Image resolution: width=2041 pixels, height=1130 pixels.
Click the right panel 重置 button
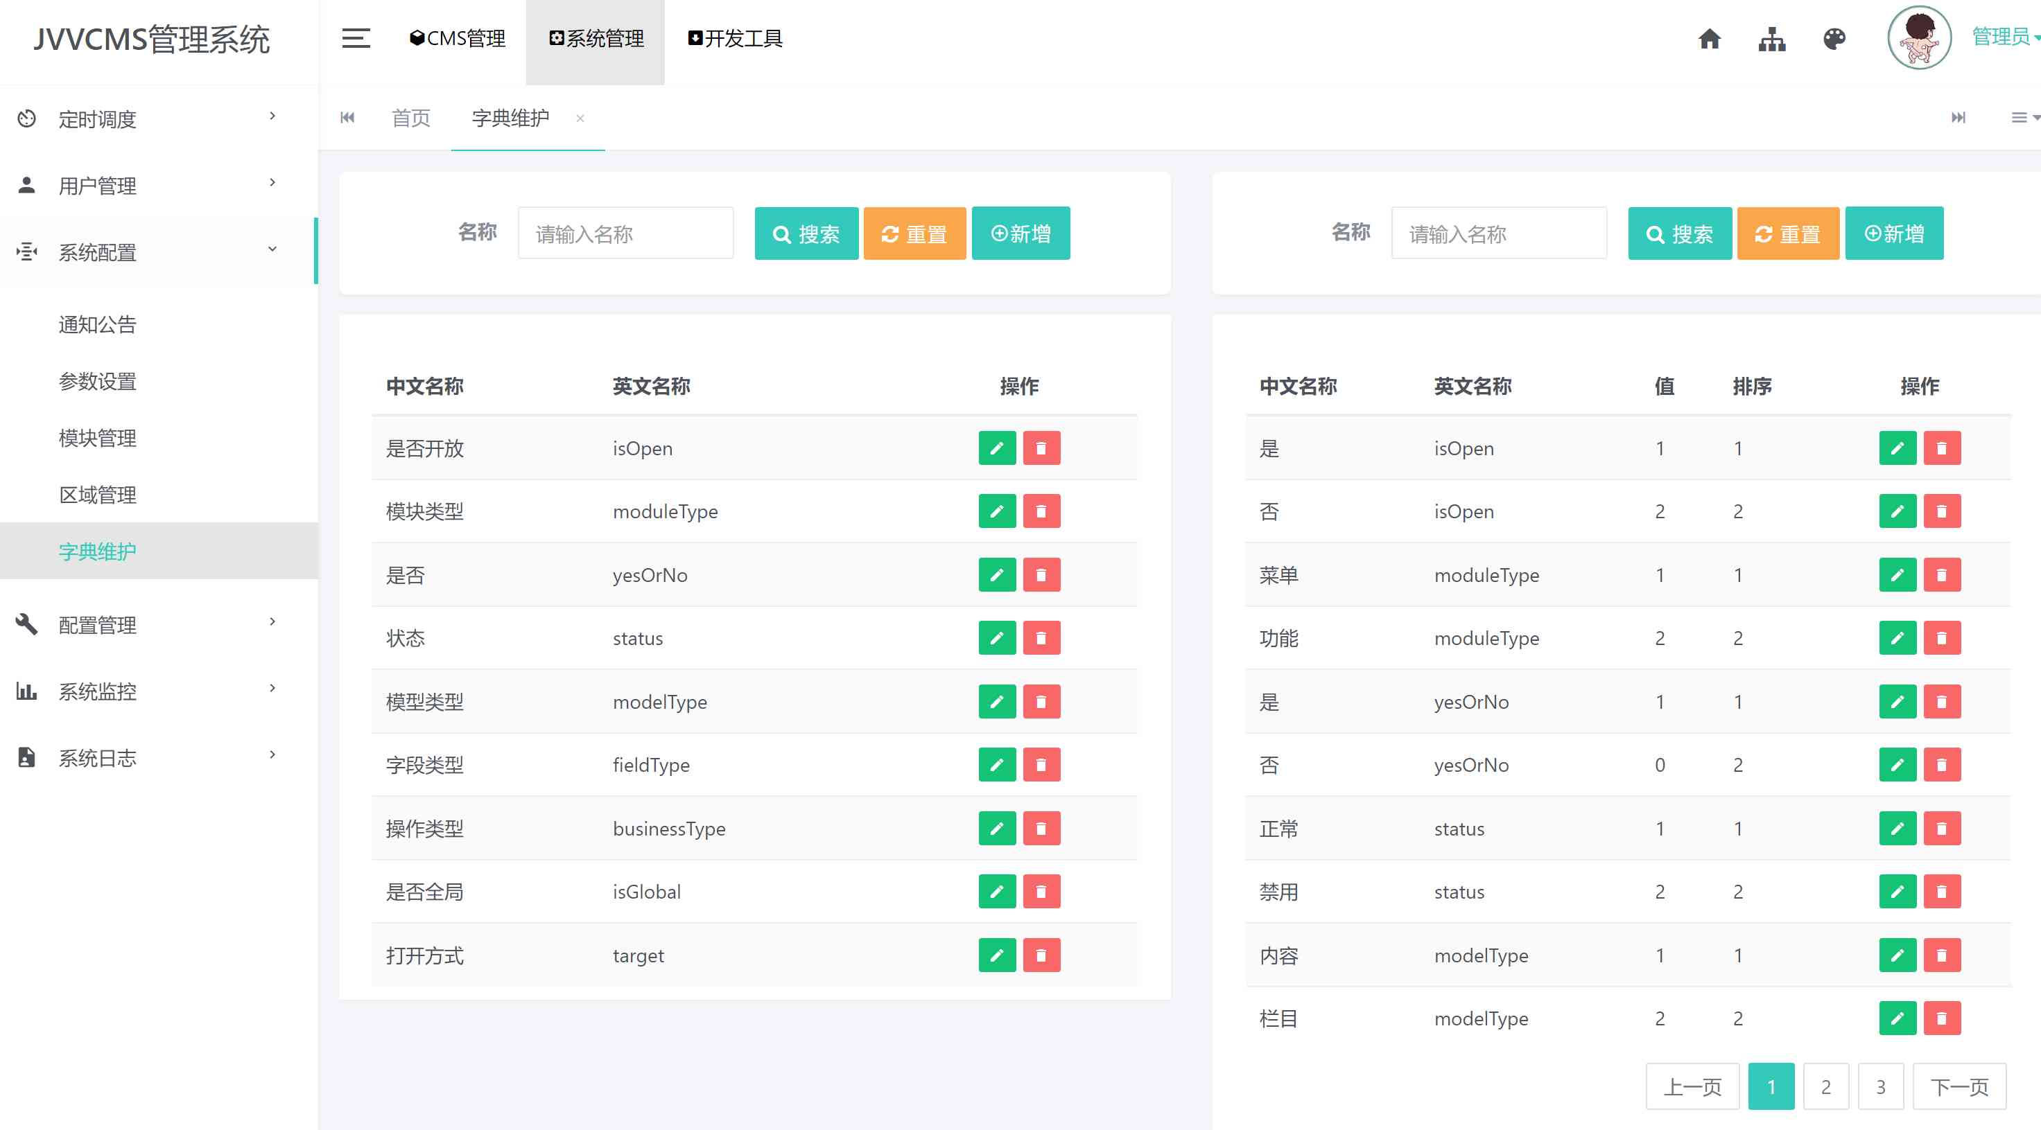tap(1787, 233)
